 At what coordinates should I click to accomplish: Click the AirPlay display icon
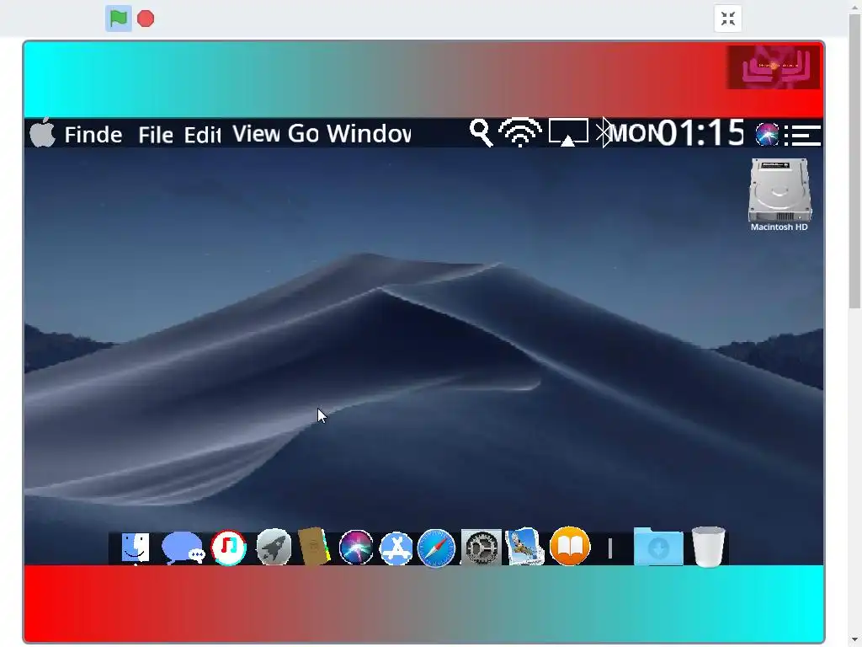click(568, 132)
